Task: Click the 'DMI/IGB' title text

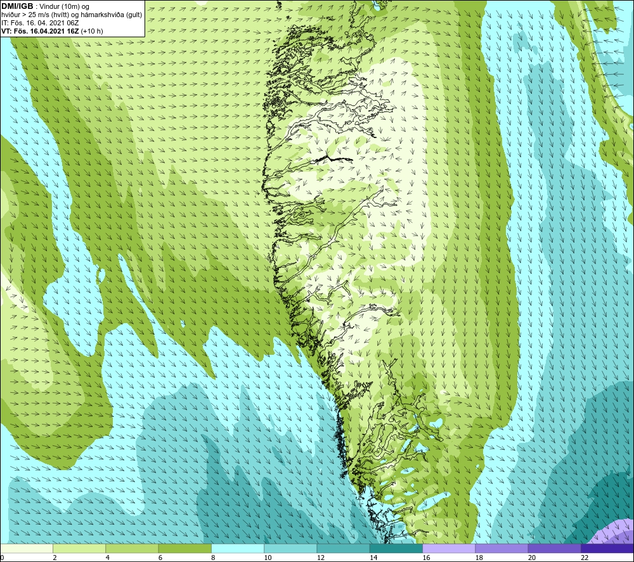Action: [x=17, y=6]
